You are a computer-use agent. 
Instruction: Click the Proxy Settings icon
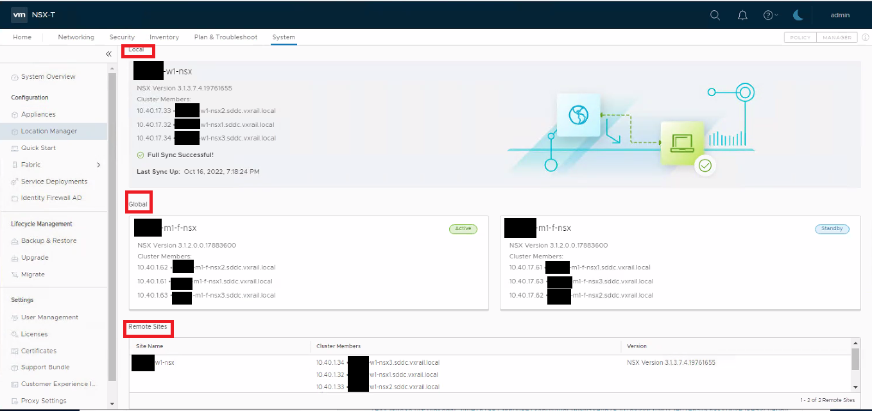click(15, 401)
